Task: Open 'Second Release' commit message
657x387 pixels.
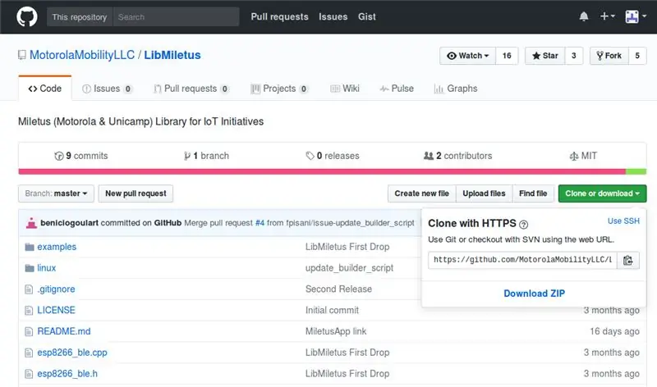Action: [x=338, y=289]
